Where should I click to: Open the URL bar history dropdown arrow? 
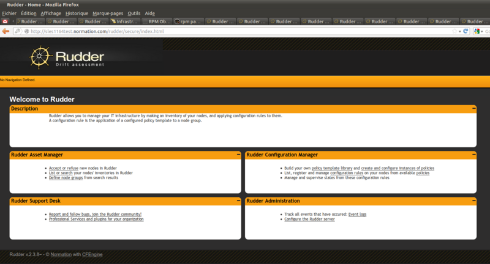460,32
